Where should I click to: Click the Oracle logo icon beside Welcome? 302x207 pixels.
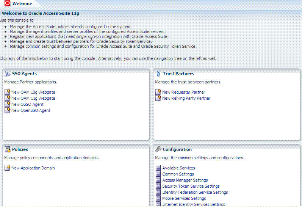click(7, 3)
